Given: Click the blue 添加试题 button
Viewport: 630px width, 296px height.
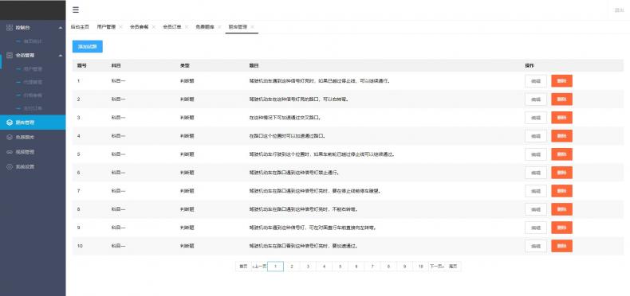Looking at the screenshot, I should click(x=88, y=46).
